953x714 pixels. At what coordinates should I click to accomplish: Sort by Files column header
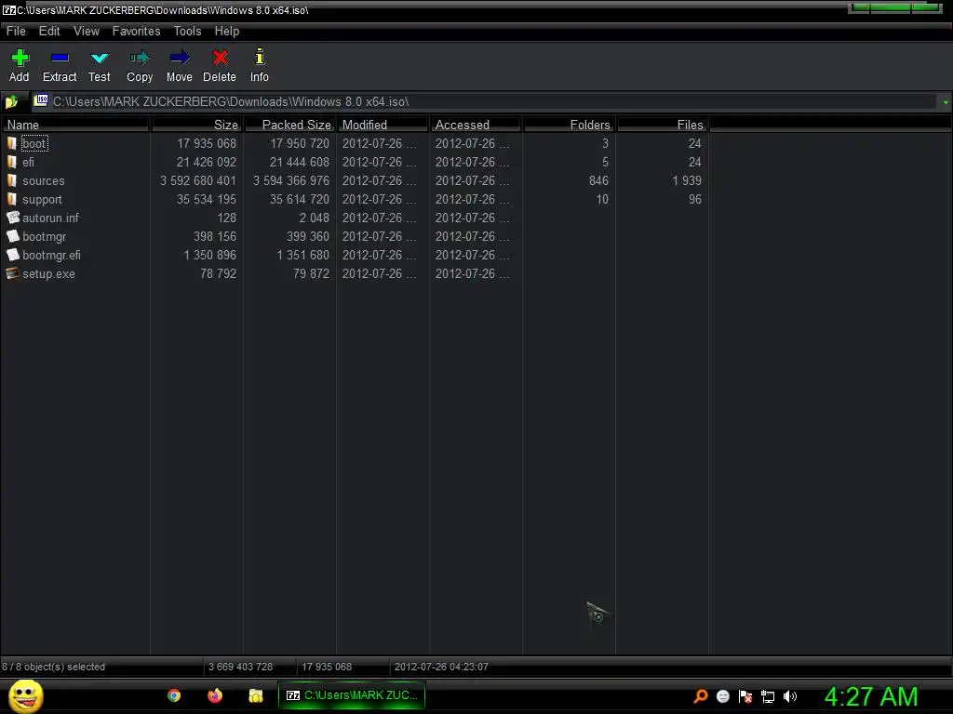pyautogui.click(x=662, y=125)
